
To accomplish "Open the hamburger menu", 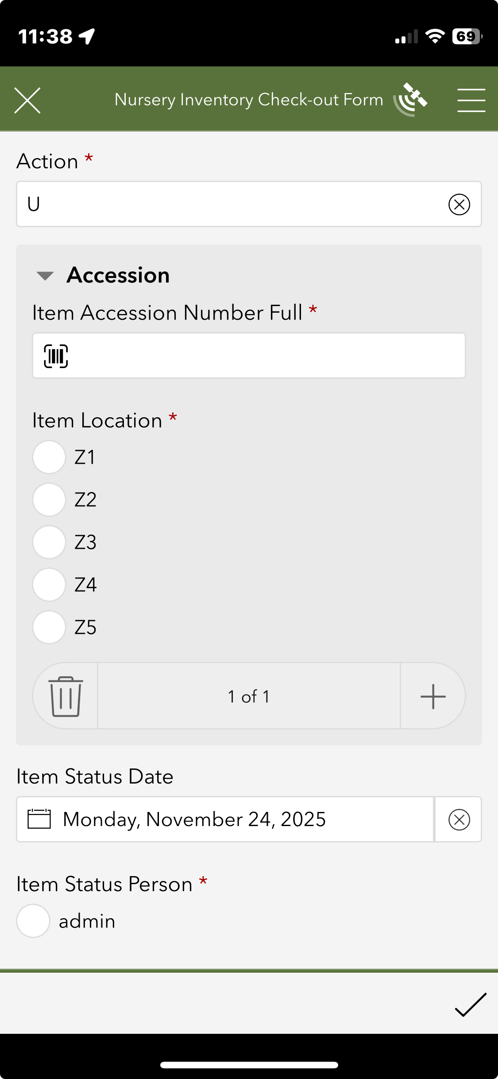I will (471, 99).
